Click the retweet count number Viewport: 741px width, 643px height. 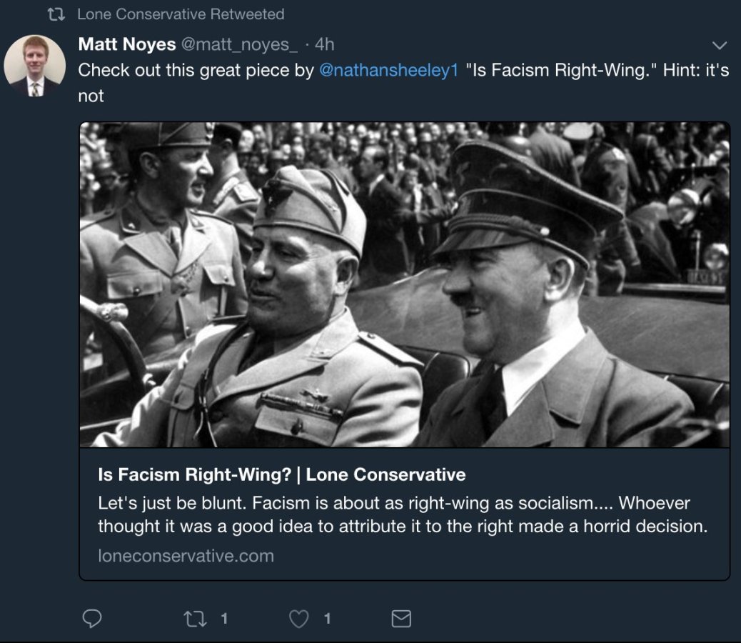pos(224,619)
